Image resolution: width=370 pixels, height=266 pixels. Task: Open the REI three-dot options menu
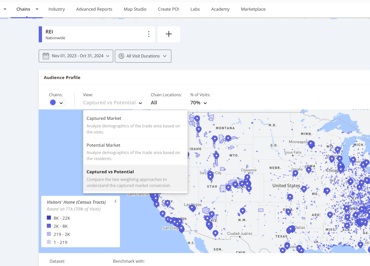tap(149, 34)
